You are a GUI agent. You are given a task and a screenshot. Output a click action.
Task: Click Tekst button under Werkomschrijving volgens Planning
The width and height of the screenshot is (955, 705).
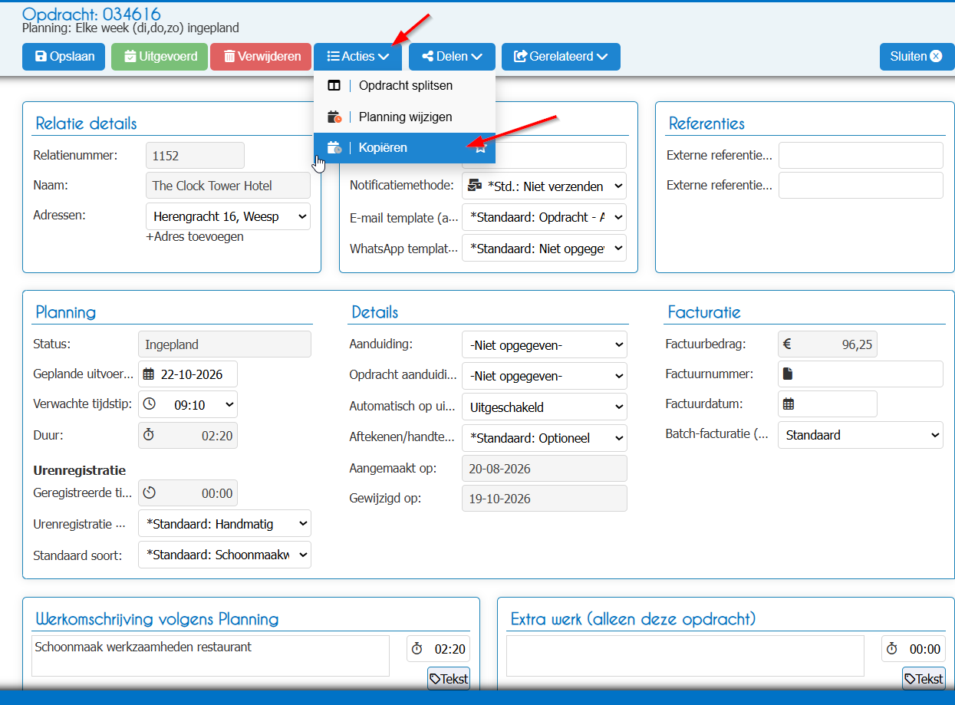(449, 679)
